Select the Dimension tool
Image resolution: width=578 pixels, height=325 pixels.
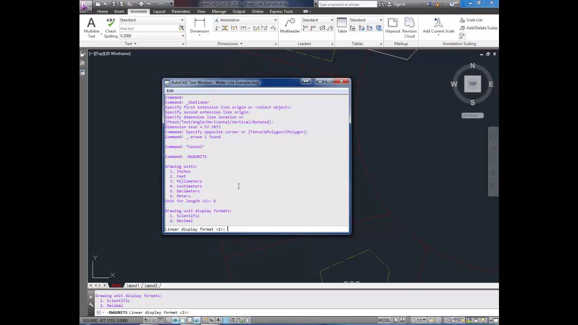click(199, 26)
